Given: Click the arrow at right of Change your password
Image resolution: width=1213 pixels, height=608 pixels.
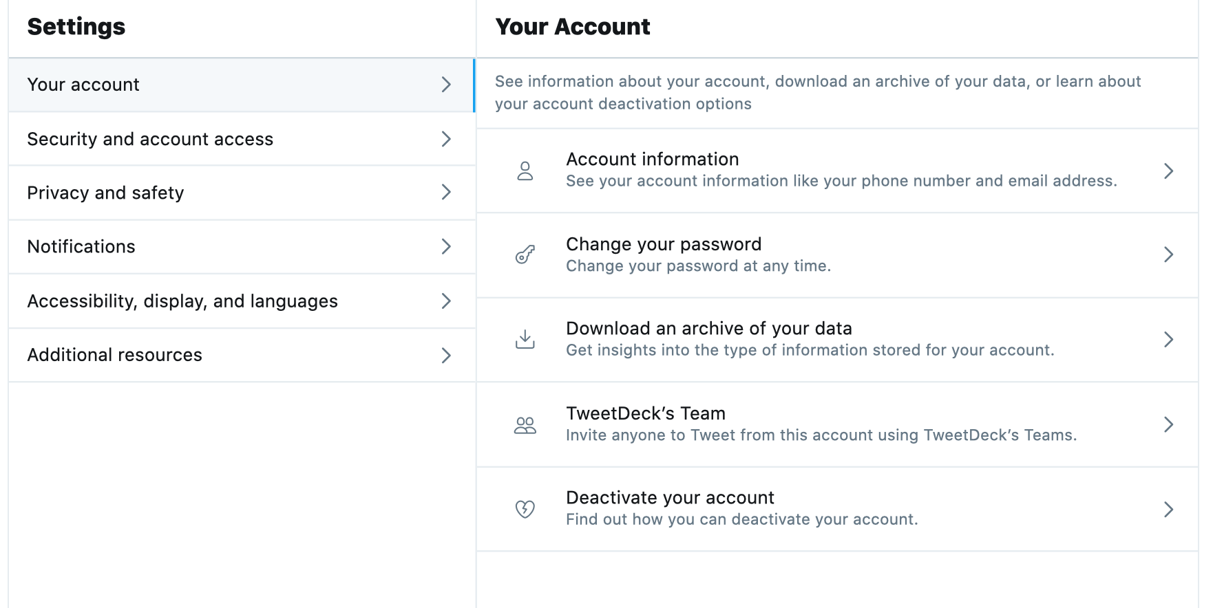Looking at the screenshot, I should tap(1168, 254).
